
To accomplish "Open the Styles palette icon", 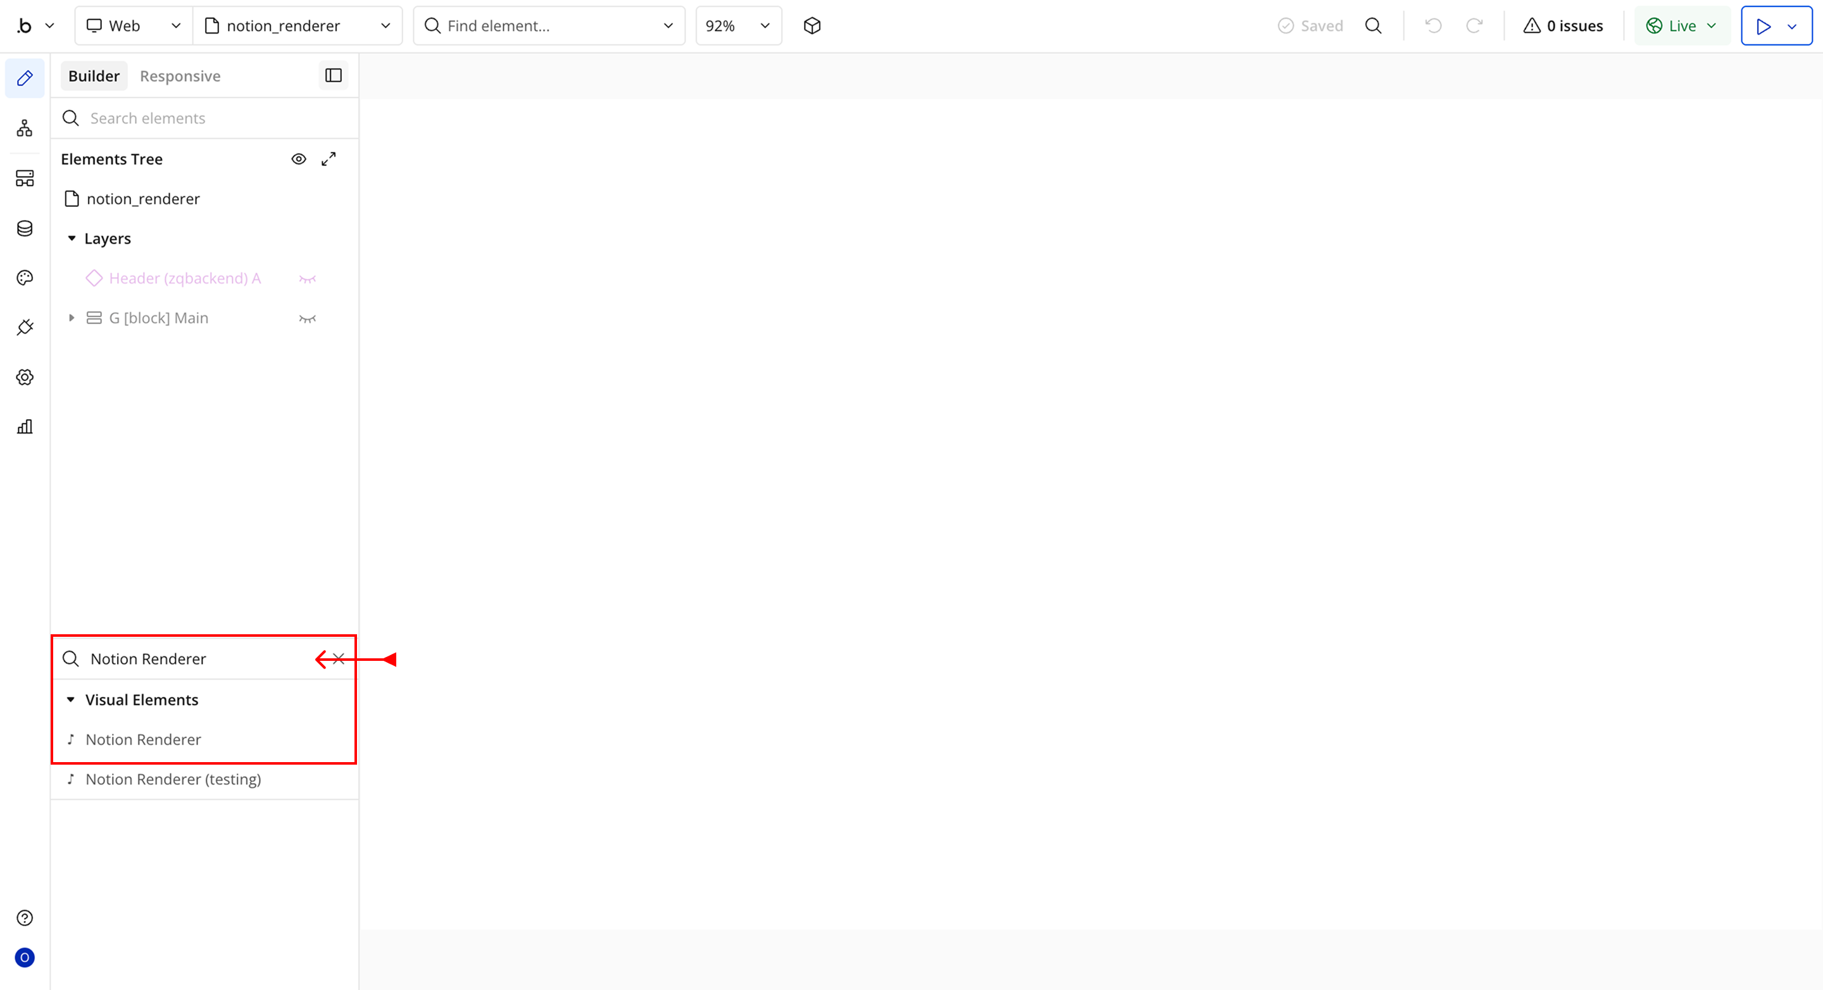I will click(x=25, y=278).
